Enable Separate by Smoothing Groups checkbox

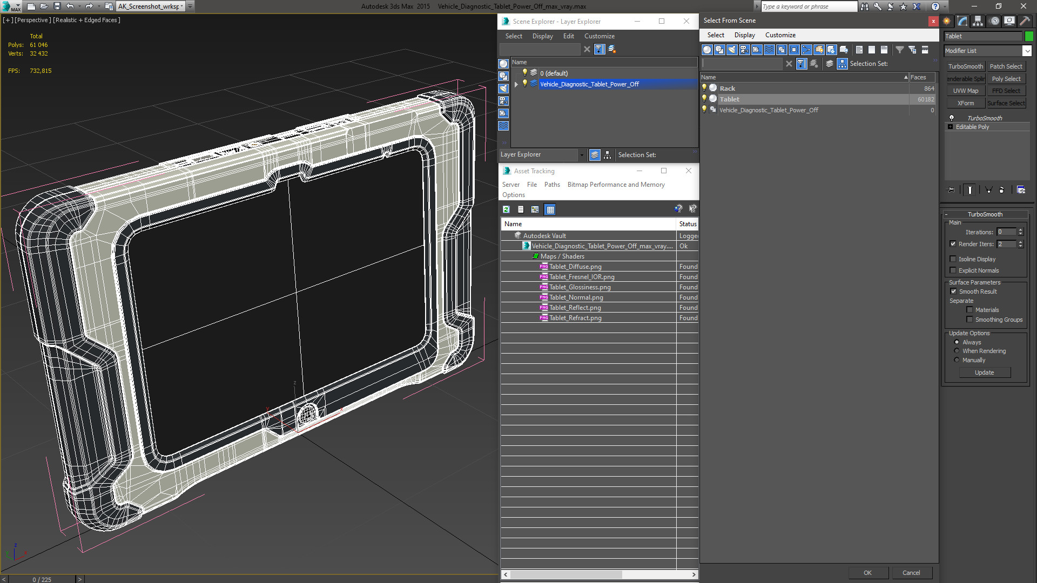[969, 320]
